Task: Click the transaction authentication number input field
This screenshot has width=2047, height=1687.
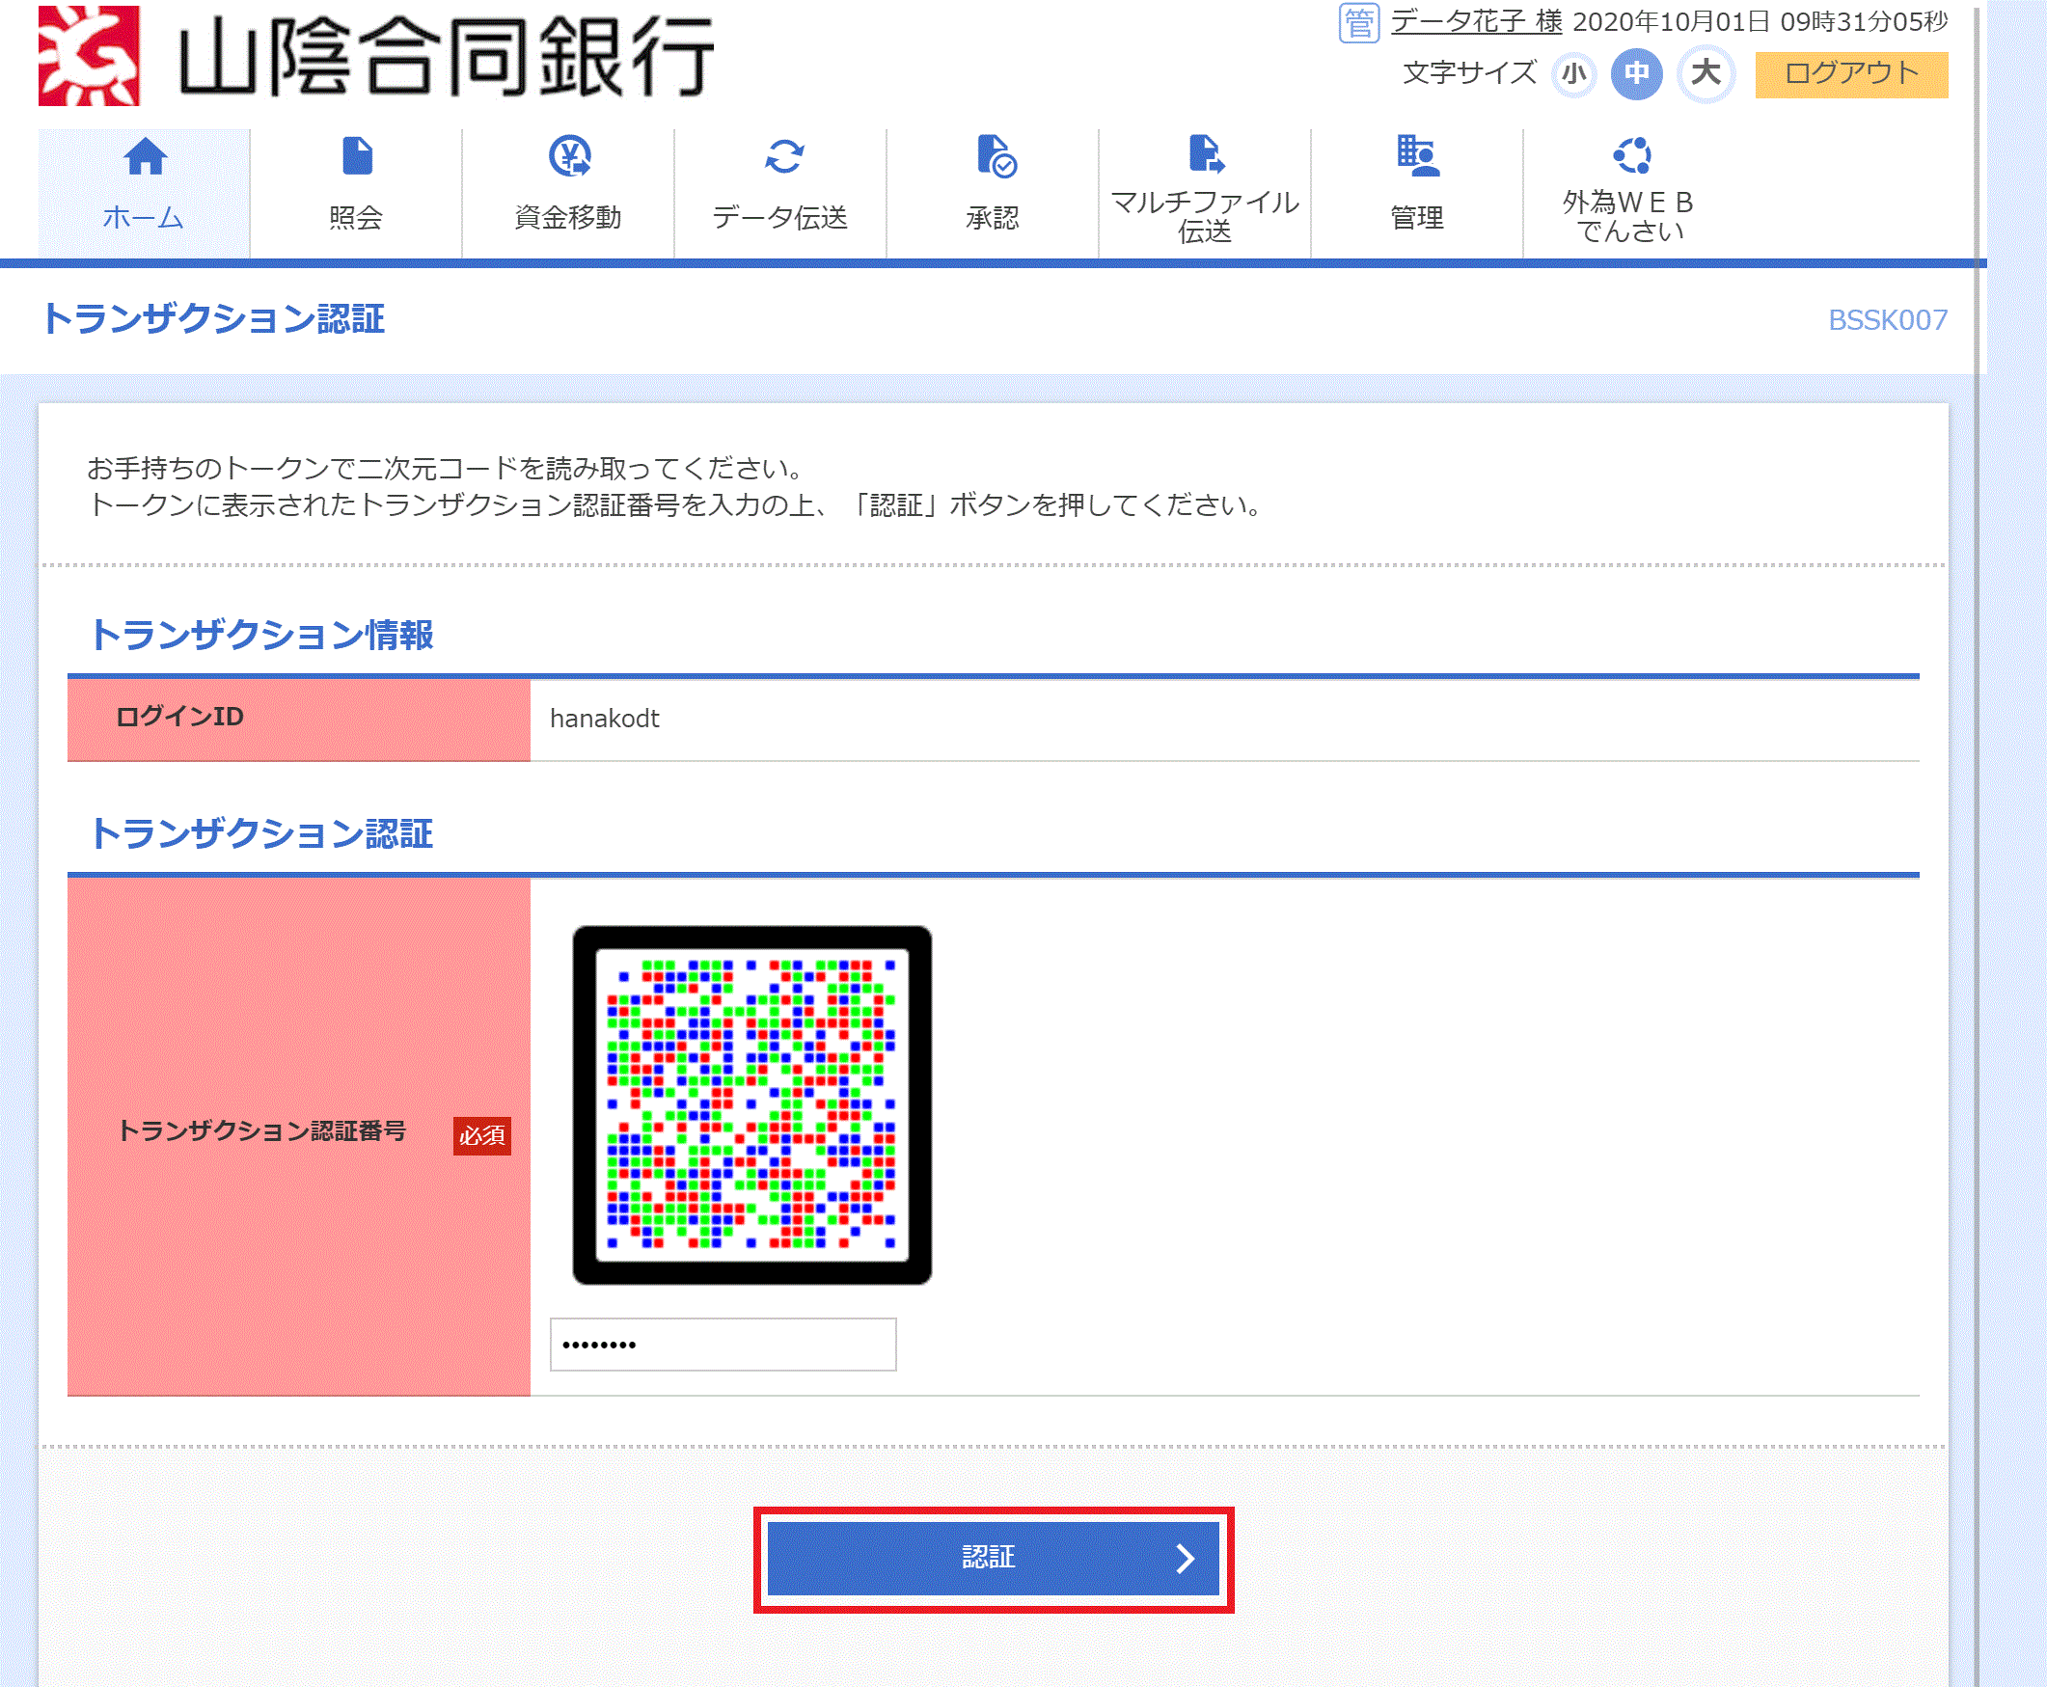Action: click(723, 1344)
